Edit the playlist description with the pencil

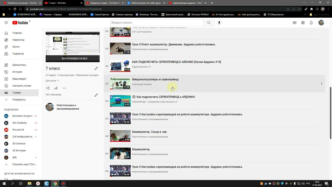click(x=96, y=95)
